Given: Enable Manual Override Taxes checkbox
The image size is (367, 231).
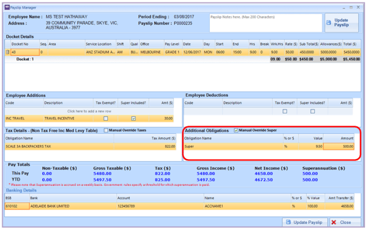Looking at the screenshot, I should (x=106, y=130).
